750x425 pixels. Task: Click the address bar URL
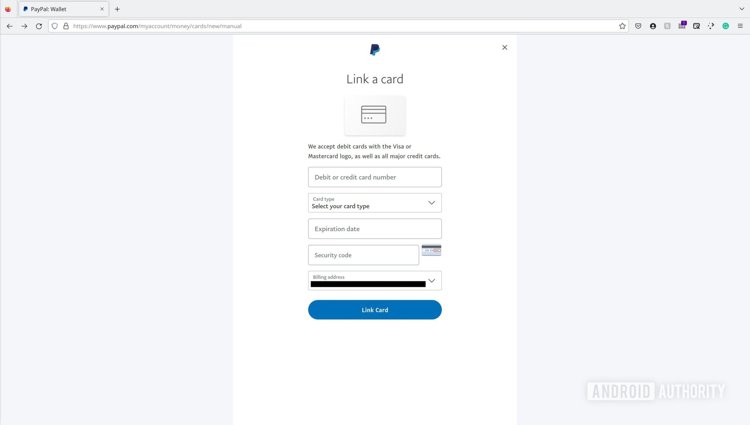point(157,26)
